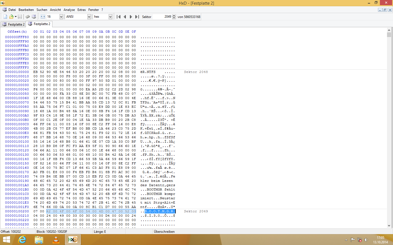Image resolution: width=393 pixels, height=245 pixels.
Task: Open the hex offset base dropdown
Action: point(110,17)
